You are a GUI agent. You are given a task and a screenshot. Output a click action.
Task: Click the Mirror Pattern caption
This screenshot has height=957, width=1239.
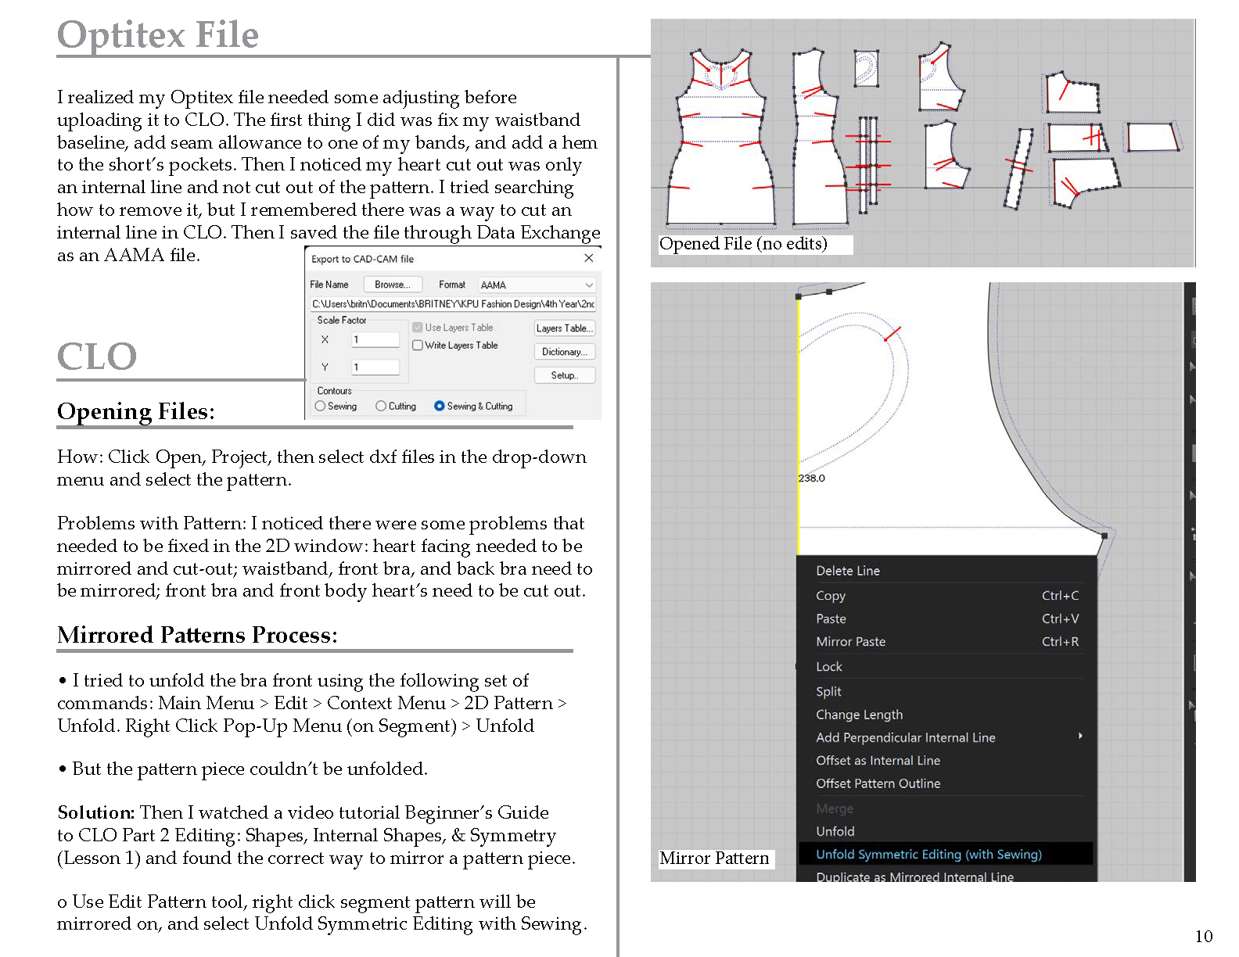point(714,858)
